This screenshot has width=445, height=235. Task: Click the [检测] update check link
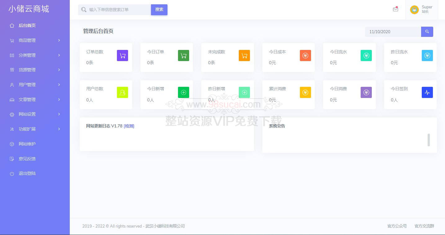coord(129,126)
